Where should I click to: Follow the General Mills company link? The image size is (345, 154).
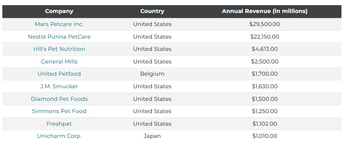[x=59, y=61]
